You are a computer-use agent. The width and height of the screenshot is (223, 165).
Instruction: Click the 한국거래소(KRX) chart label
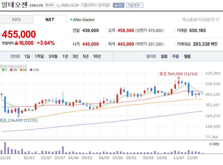[x=13, y=66]
